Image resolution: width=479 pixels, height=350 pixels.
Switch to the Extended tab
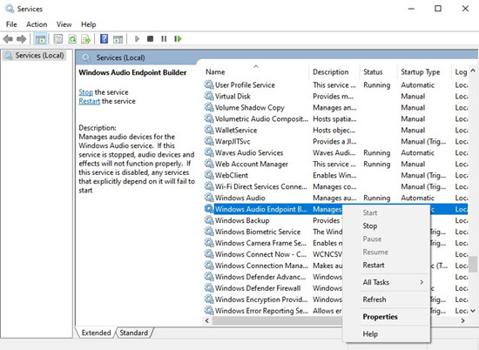[x=96, y=333]
